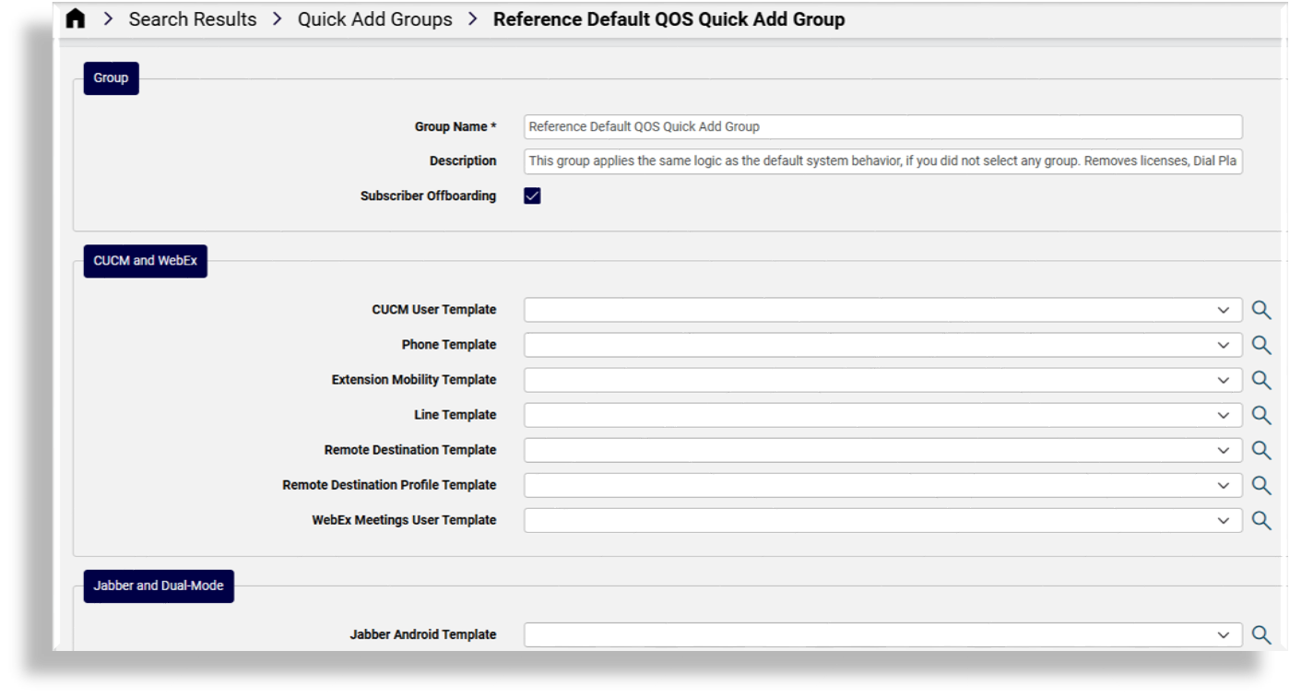Expand the WebEx Meetings User Template dropdown
The image size is (1290, 698).
(x=1225, y=520)
